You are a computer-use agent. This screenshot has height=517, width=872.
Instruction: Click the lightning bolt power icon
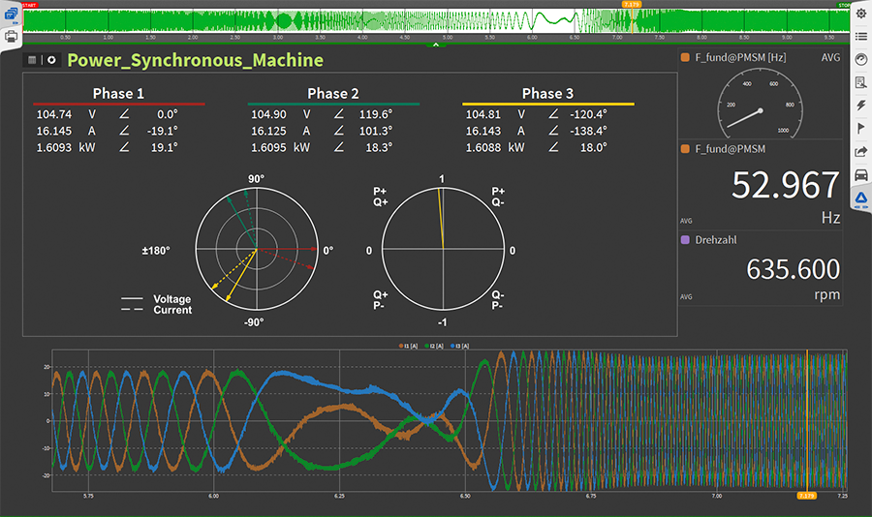point(860,105)
